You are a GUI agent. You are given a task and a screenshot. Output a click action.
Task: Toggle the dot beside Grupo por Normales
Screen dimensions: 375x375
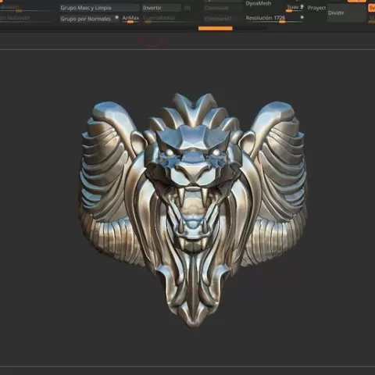click(x=116, y=17)
